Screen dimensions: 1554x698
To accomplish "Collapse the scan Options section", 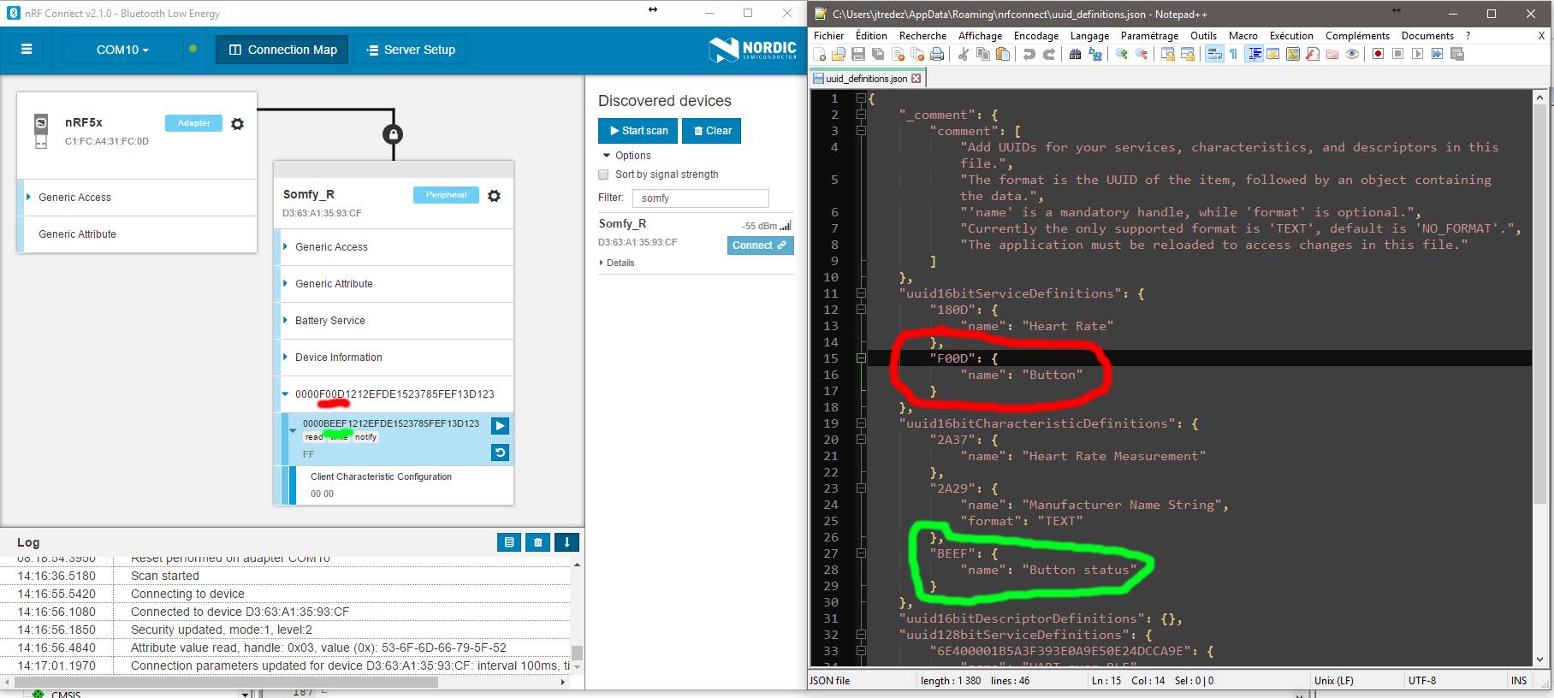I will [626, 156].
